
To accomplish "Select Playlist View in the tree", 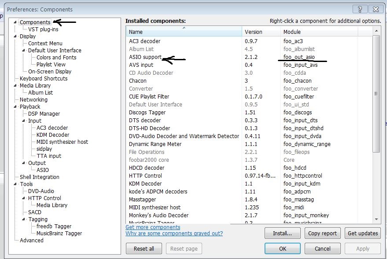I will point(51,65).
